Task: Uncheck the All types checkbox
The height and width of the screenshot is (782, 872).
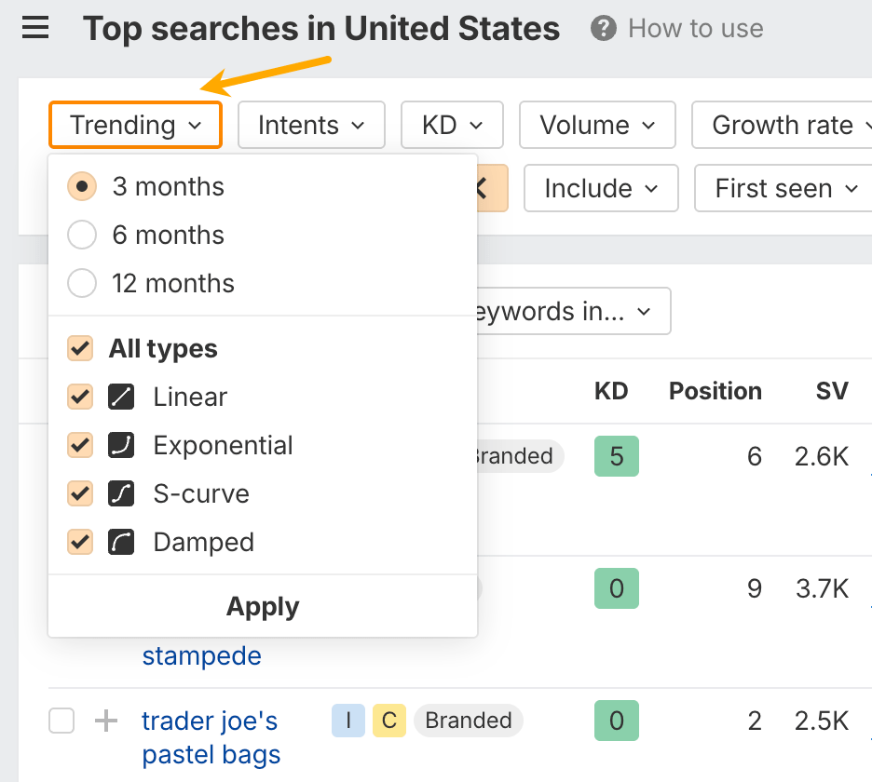Action: pyautogui.click(x=79, y=348)
